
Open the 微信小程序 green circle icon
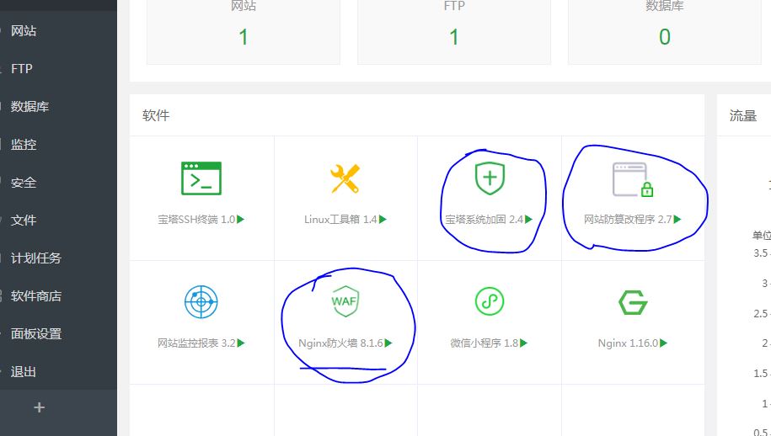tap(490, 301)
